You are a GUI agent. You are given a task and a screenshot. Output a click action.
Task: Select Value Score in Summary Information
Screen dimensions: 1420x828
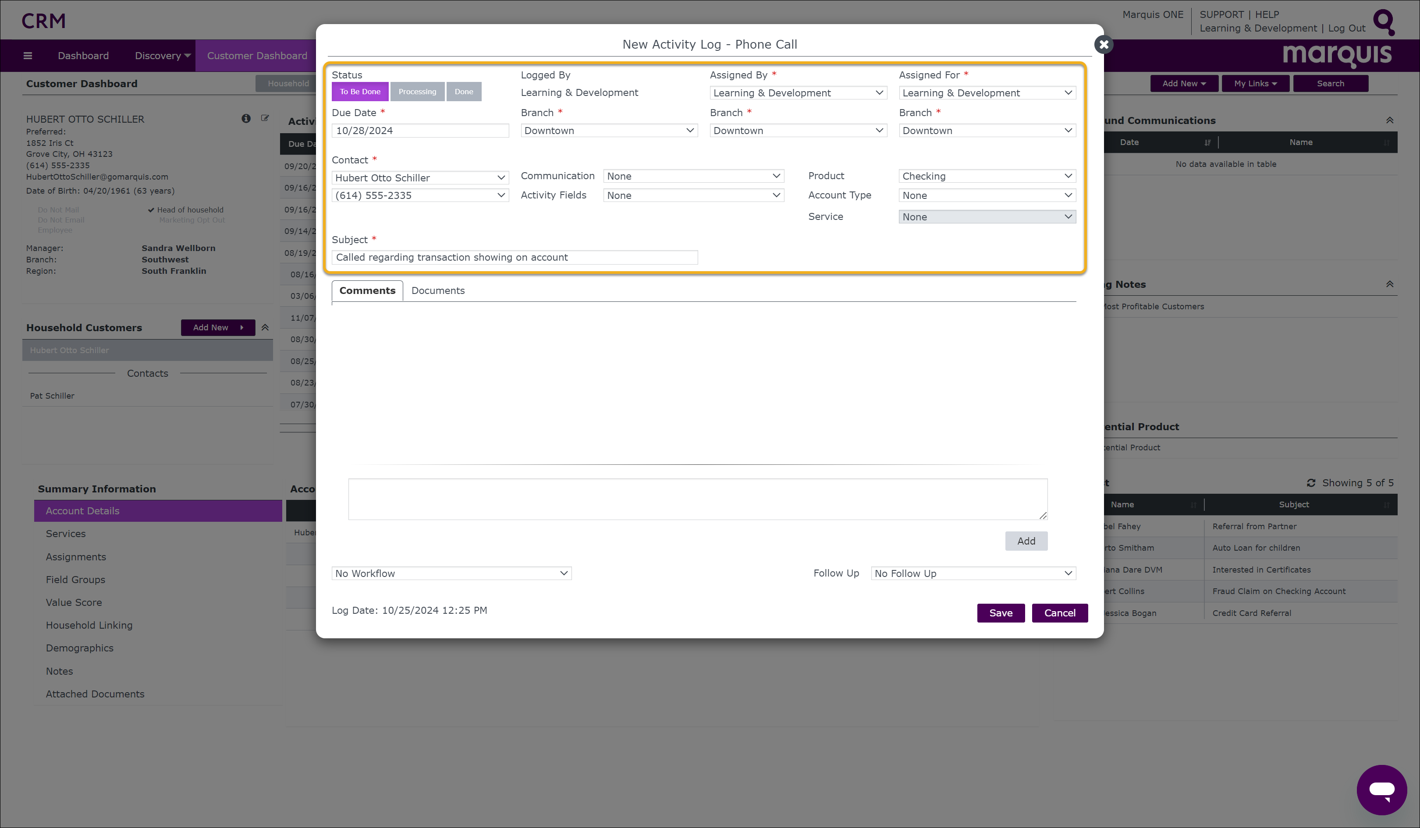(74, 603)
